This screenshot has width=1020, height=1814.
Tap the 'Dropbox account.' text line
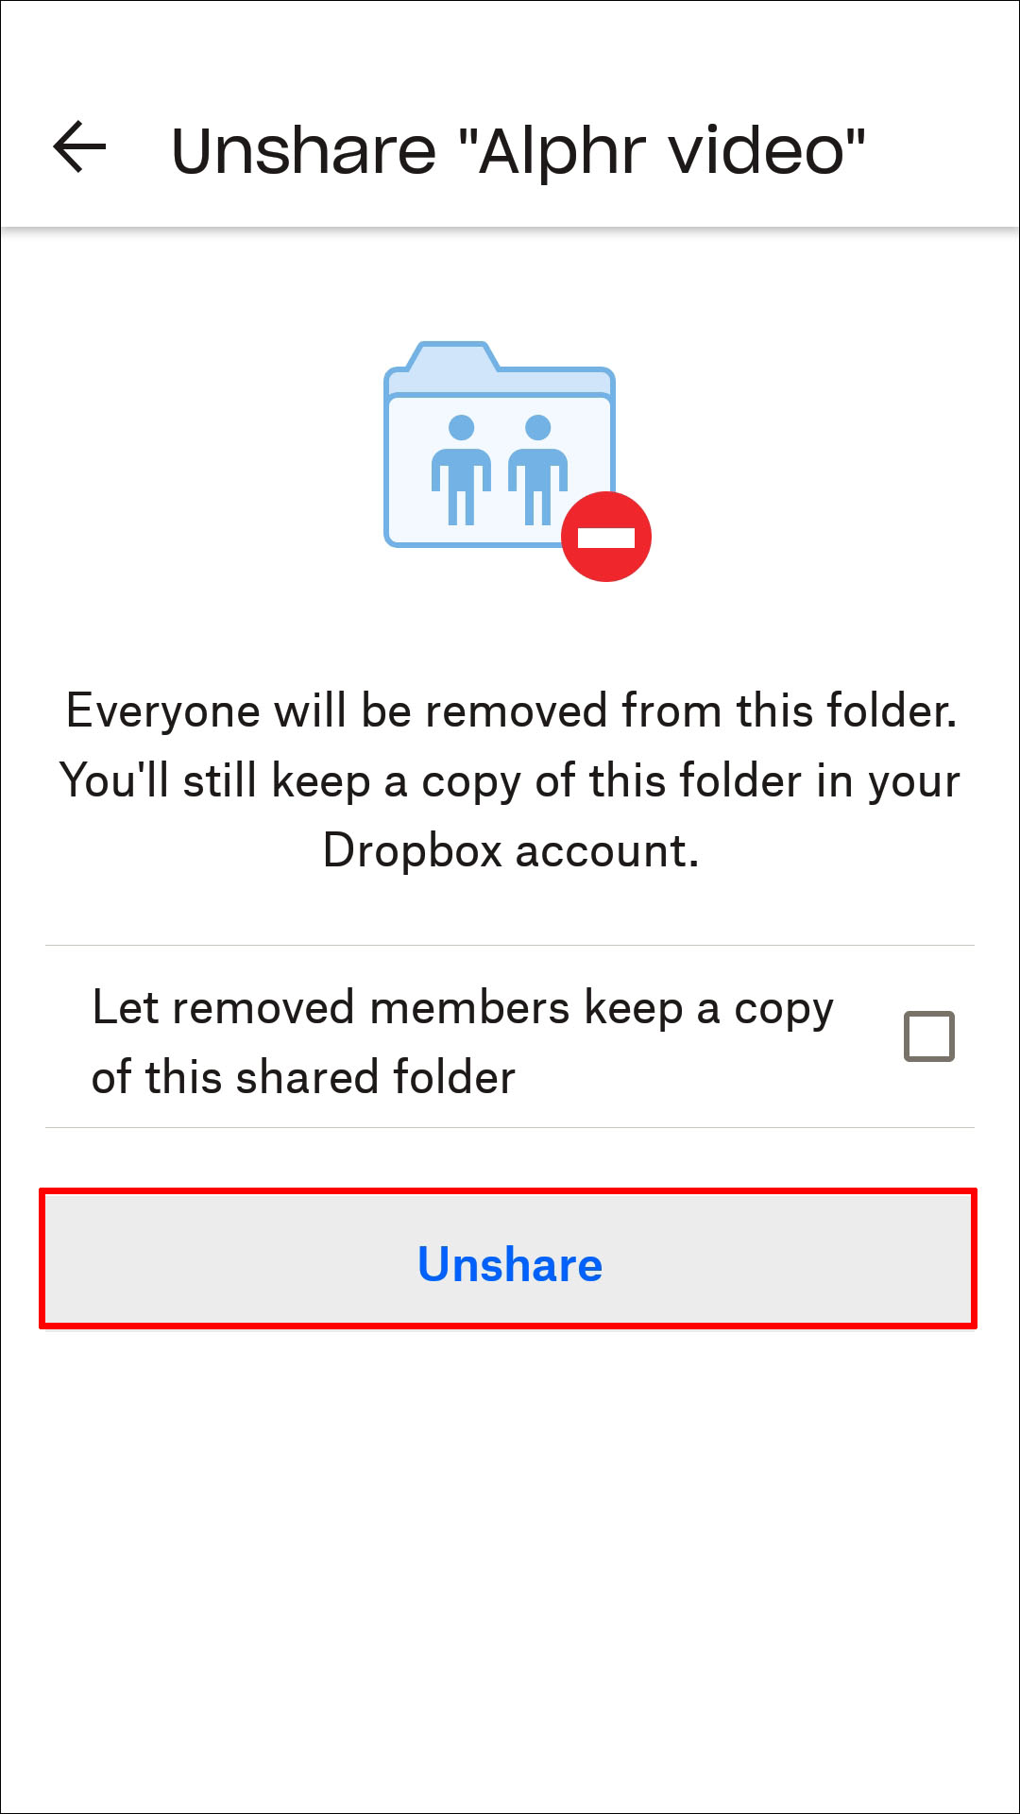(x=511, y=850)
